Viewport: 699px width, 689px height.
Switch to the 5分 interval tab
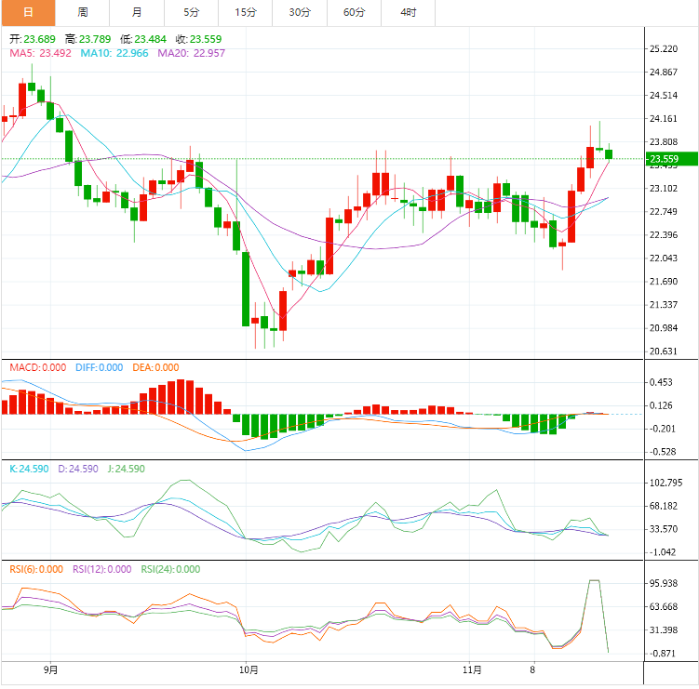191,12
